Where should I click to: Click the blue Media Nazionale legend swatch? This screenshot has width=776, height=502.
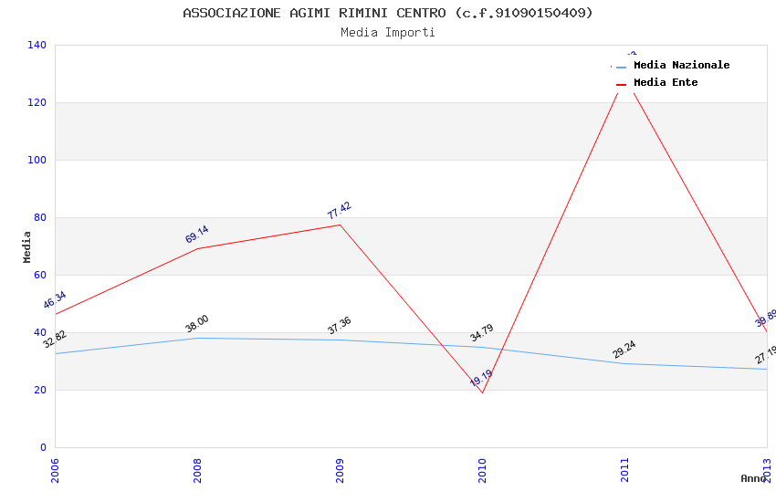tap(621, 67)
